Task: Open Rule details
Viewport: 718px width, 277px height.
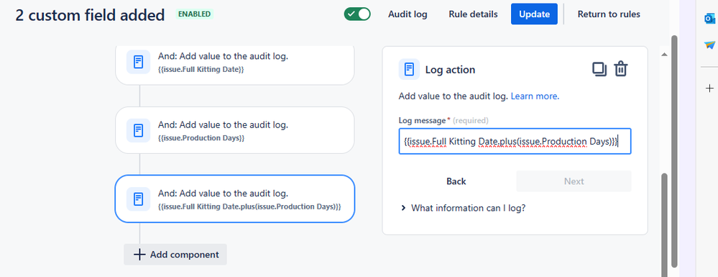Action: pos(473,14)
